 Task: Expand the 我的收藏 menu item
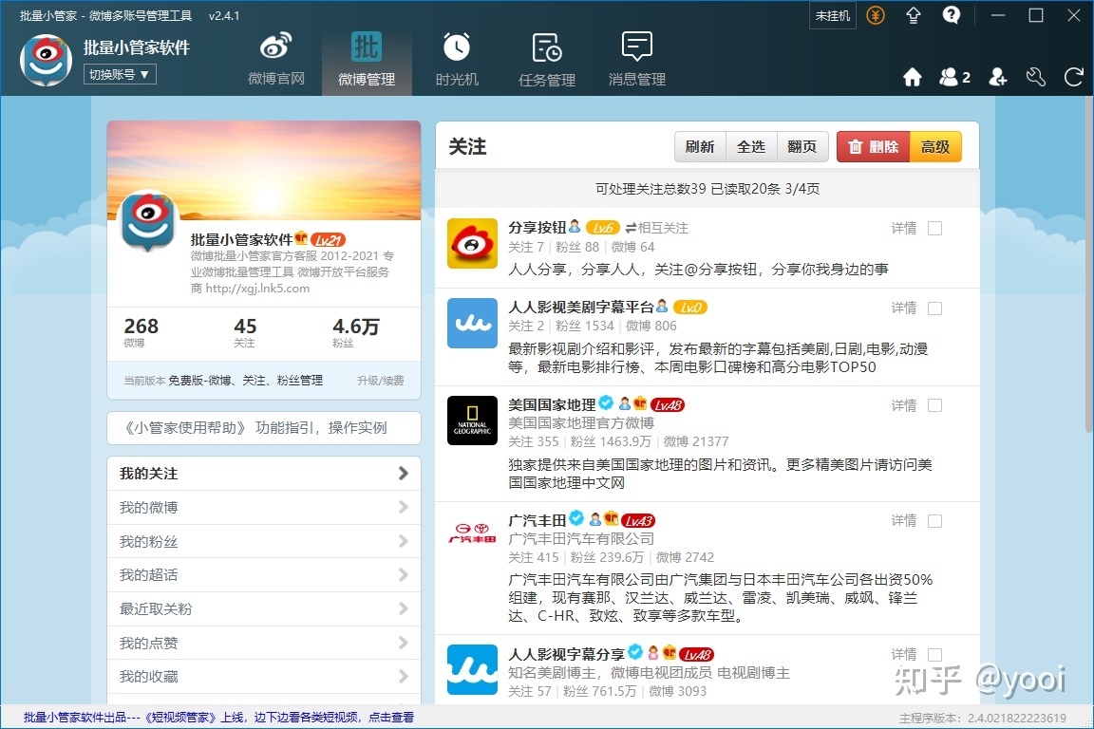[264, 677]
